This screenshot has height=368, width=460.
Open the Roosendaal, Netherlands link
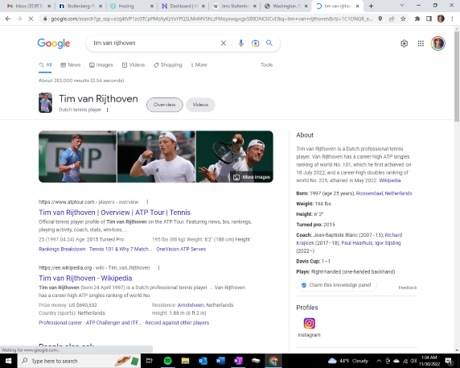(x=384, y=193)
